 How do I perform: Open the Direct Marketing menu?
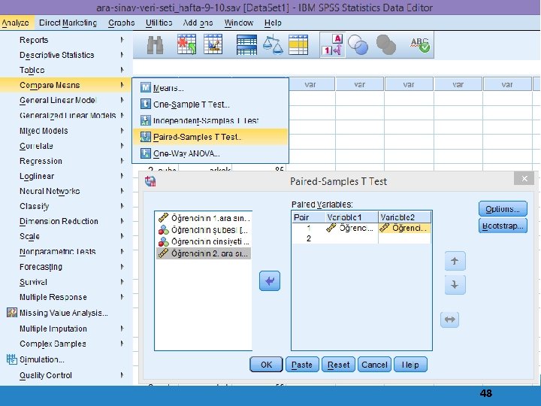68,23
